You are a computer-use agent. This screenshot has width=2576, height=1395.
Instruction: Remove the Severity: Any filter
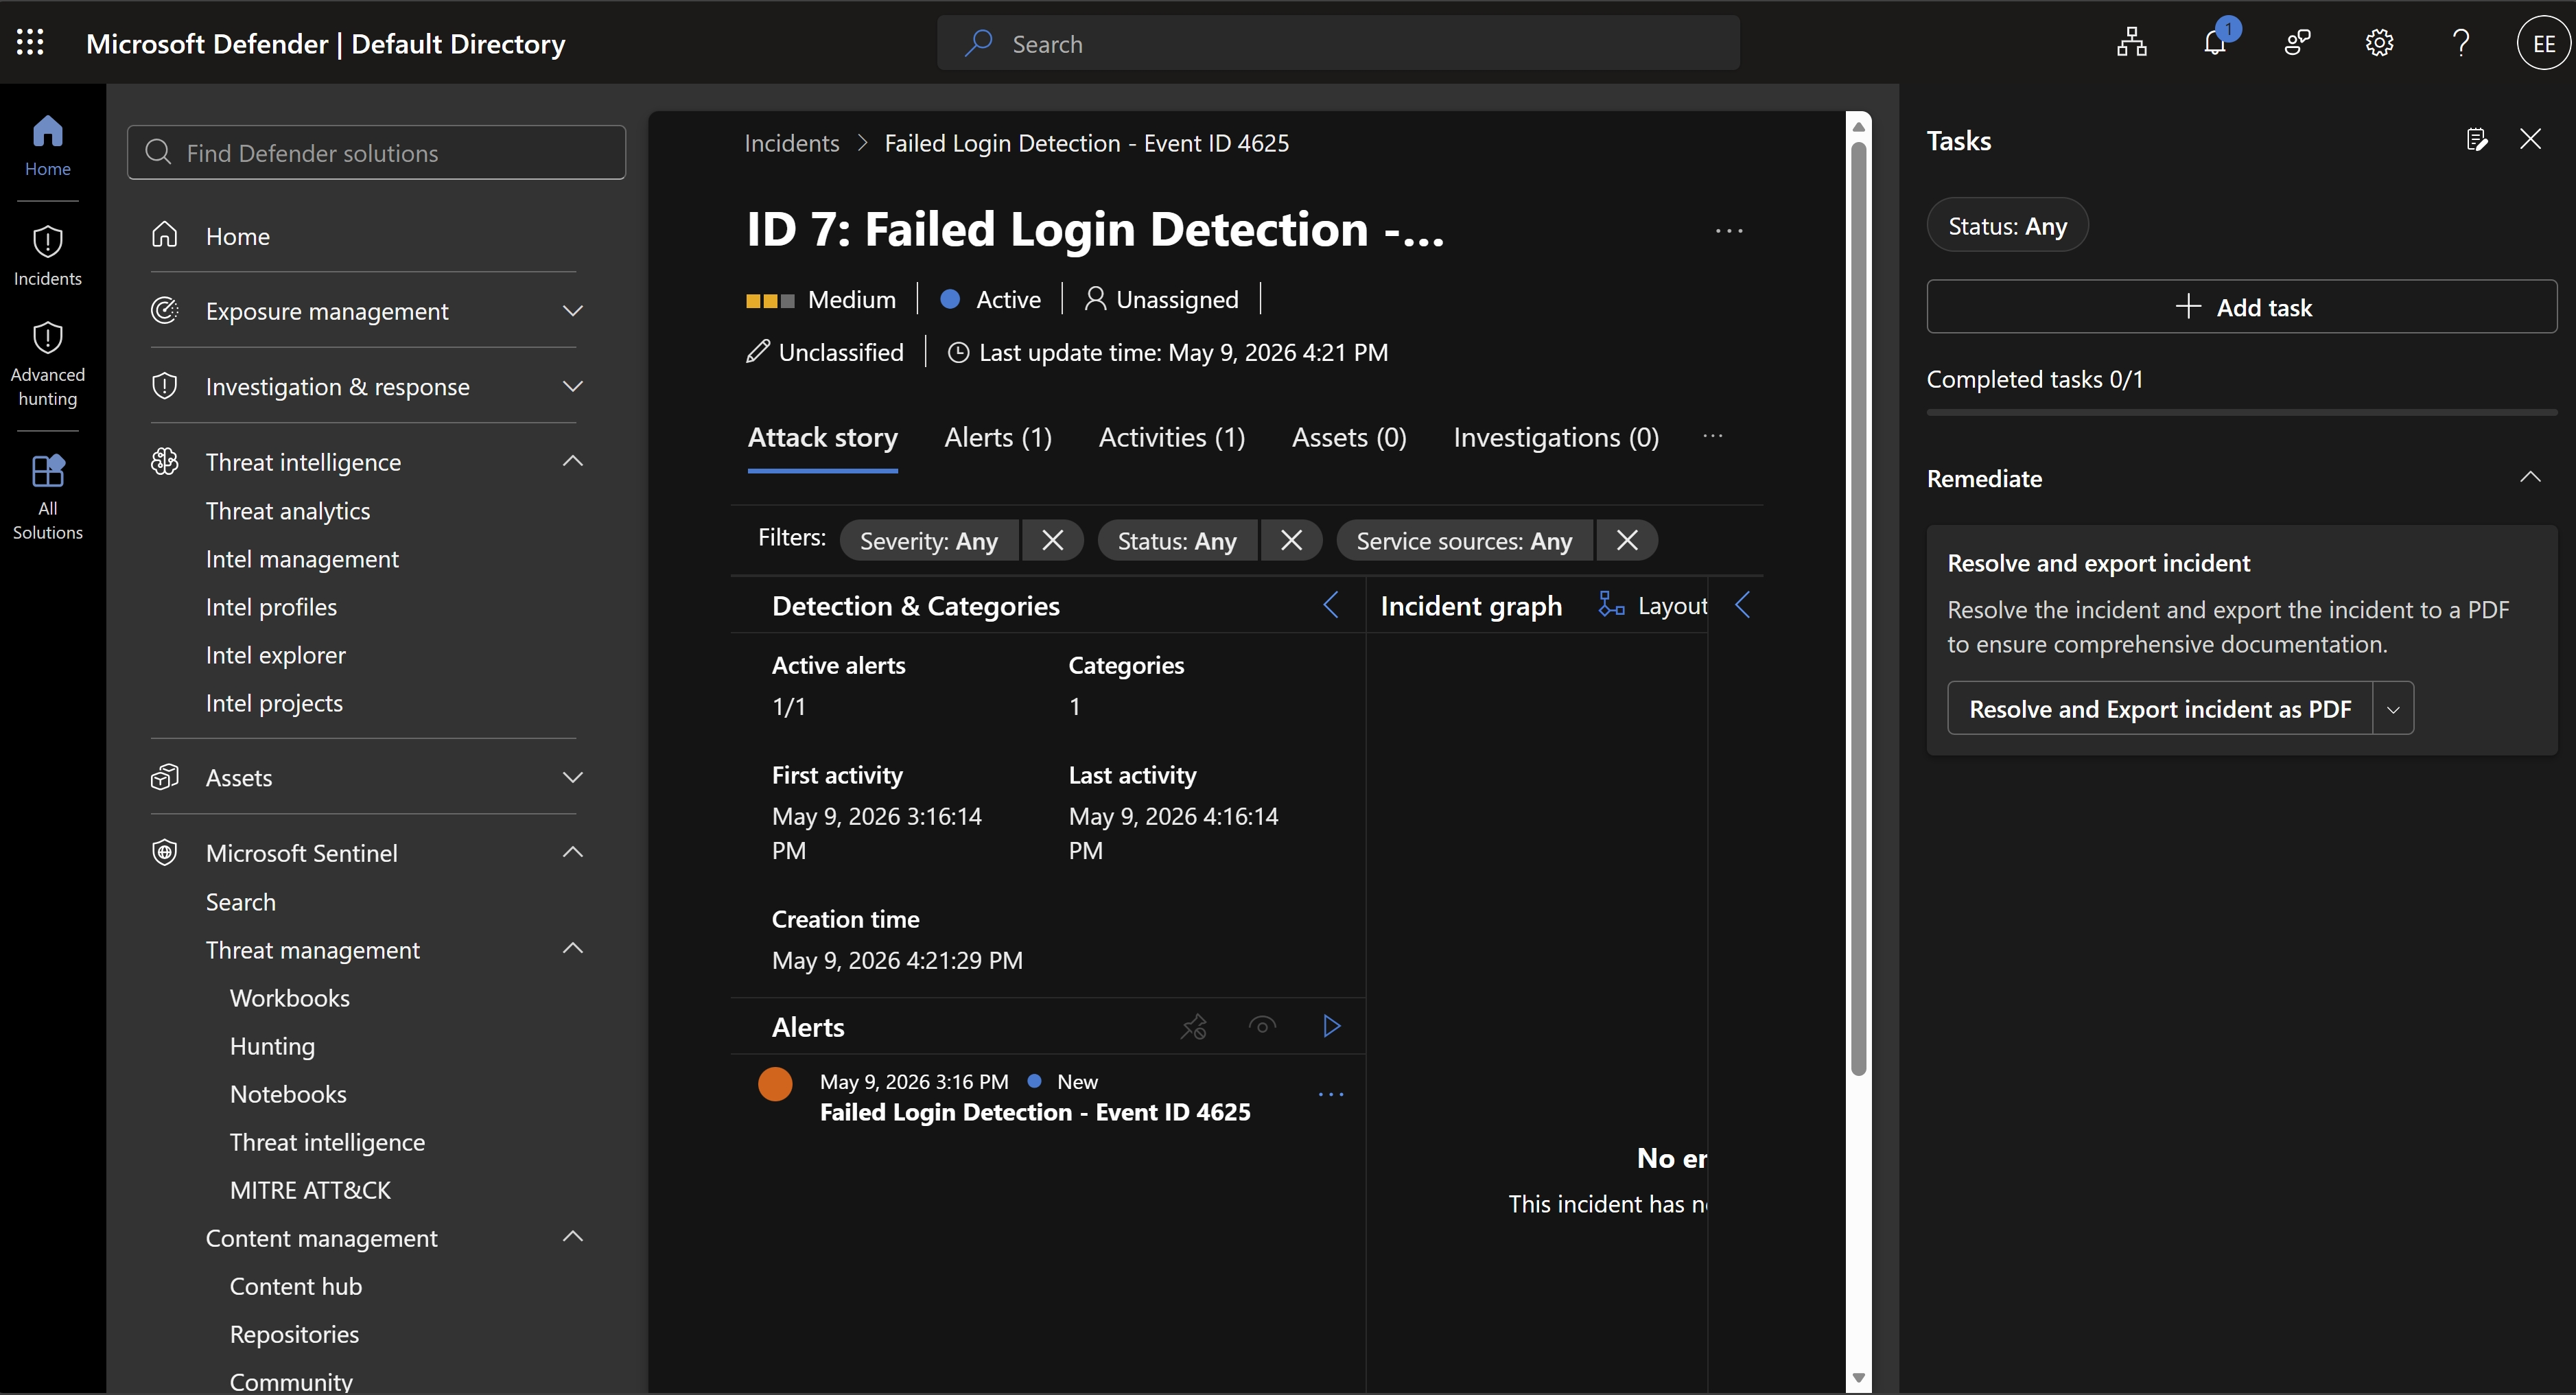1052,540
